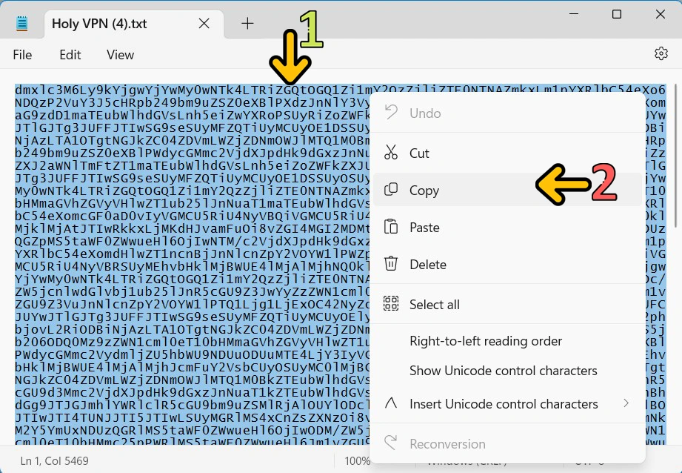The width and height of the screenshot is (682, 473).
Task: Click the Notepad app icon in title bar
Action: pos(21,21)
